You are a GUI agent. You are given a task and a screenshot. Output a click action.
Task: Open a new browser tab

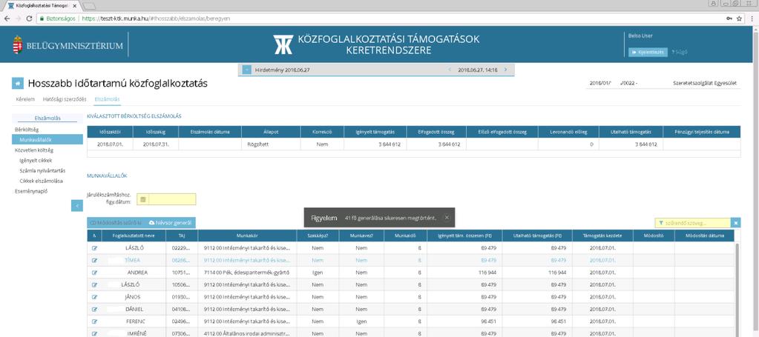[88, 6]
